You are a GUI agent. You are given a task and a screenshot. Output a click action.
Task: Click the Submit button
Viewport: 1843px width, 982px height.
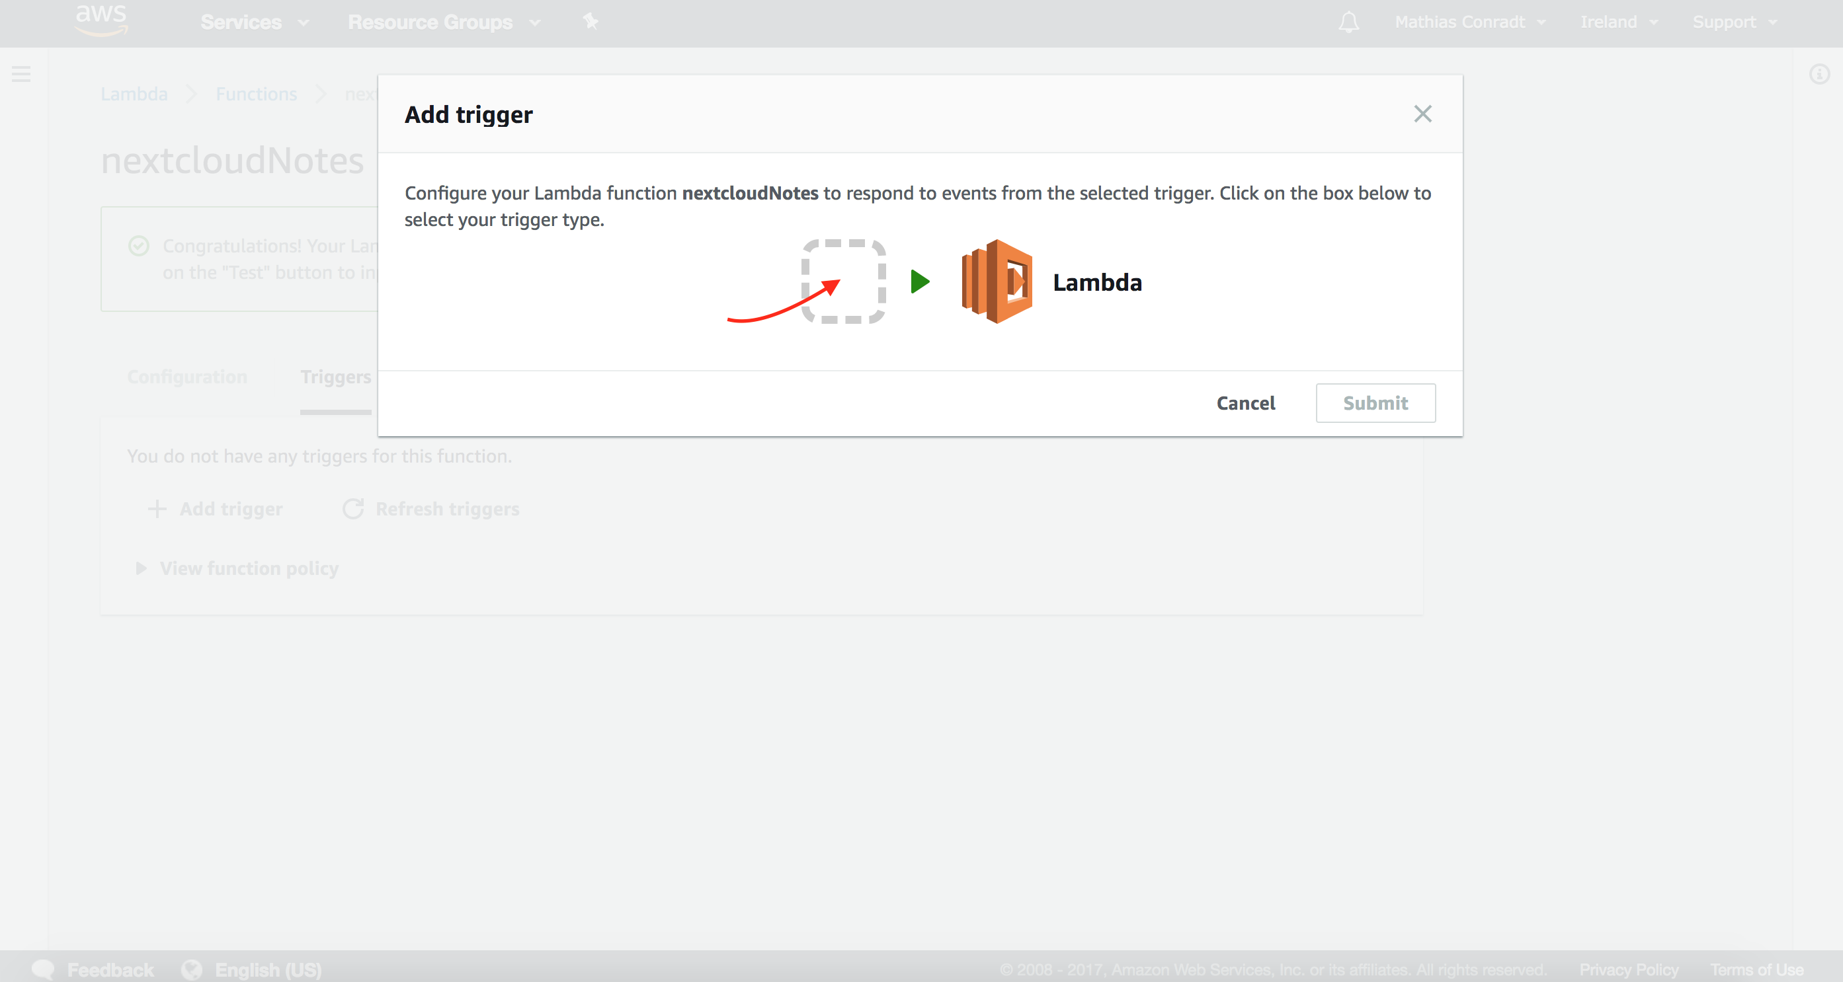click(1375, 402)
